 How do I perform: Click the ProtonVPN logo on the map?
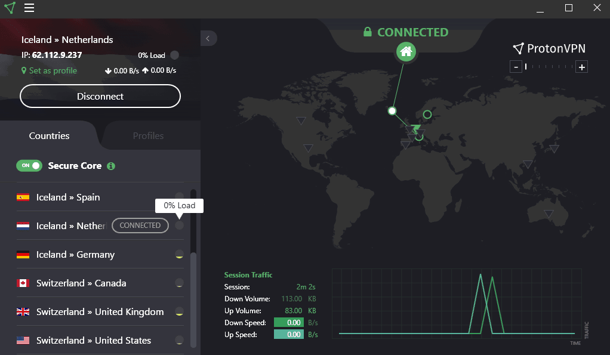[x=549, y=48]
